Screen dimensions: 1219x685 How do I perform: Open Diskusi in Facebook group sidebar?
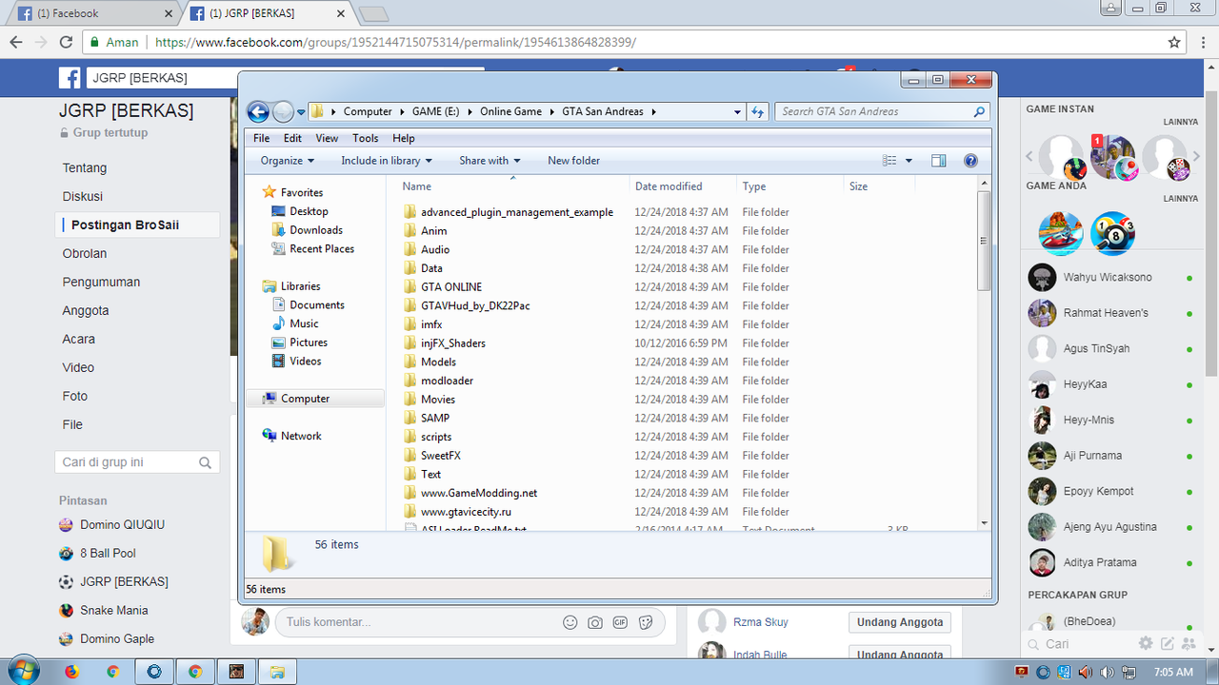coord(83,196)
